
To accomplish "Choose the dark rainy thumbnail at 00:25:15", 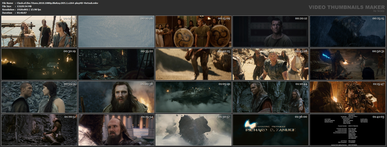I will click(x=348, y=32).
